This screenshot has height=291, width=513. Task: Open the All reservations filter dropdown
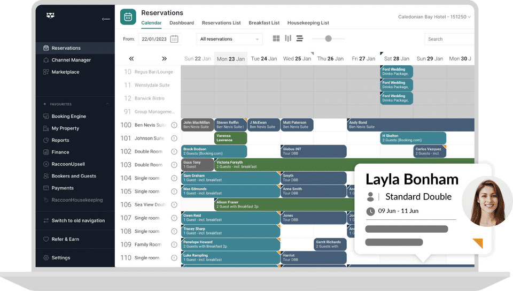230,39
